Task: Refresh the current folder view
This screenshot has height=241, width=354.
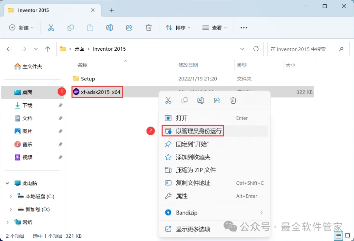Action: coord(256,49)
